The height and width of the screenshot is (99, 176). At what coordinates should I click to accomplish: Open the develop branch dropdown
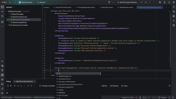click(x=42, y=2)
